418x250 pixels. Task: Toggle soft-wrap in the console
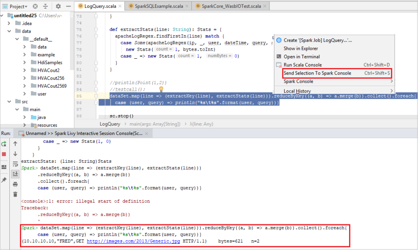pyautogui.click(x=15, y=164)
